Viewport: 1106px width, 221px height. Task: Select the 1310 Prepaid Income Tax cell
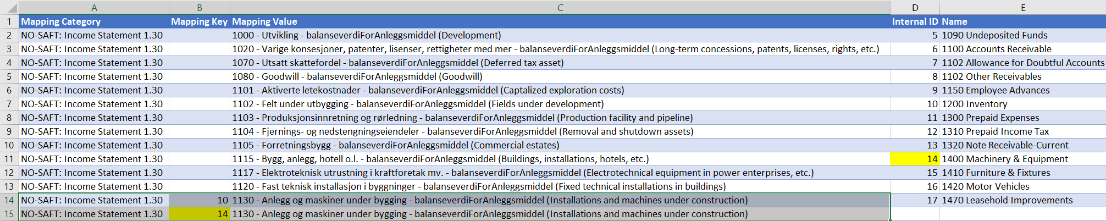coord(1023,131)
